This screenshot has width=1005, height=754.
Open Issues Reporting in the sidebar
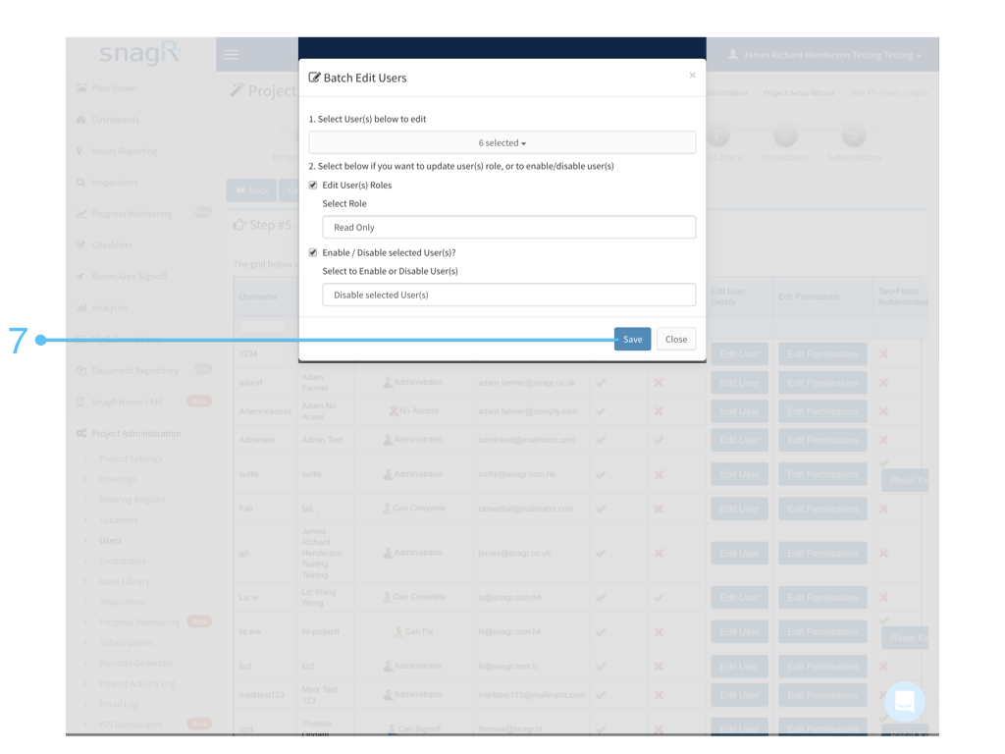125,150
